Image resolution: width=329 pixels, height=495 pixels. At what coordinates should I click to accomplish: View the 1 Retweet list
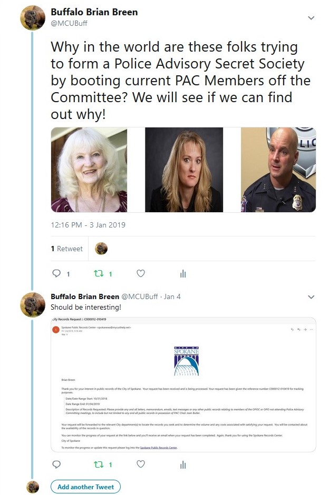tap(66, 249)
